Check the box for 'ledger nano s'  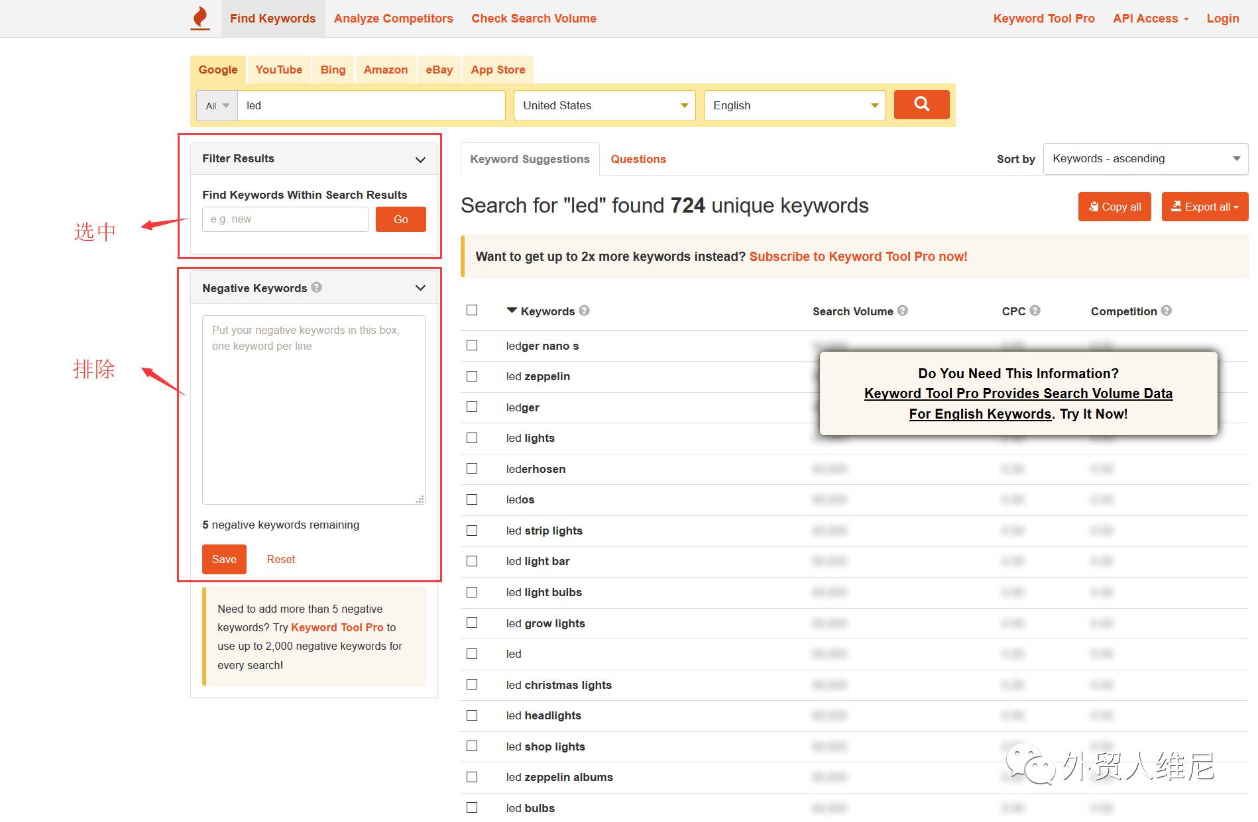point(472,345)
